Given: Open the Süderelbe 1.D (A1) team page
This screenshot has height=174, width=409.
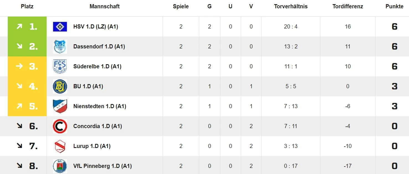Looking at the screenshot, I should 97,66.
